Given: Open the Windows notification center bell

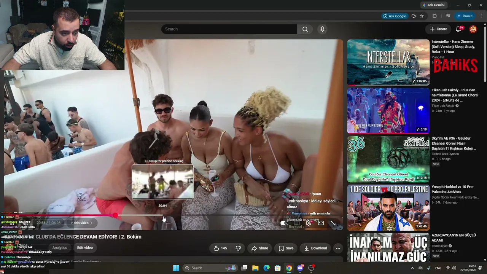Looking at the screenshot, I should click(480, 268).
